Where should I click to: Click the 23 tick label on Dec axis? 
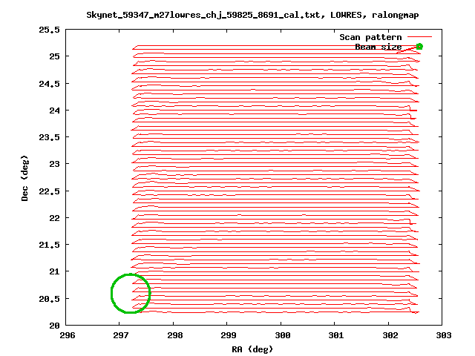[x=54, y=164]
